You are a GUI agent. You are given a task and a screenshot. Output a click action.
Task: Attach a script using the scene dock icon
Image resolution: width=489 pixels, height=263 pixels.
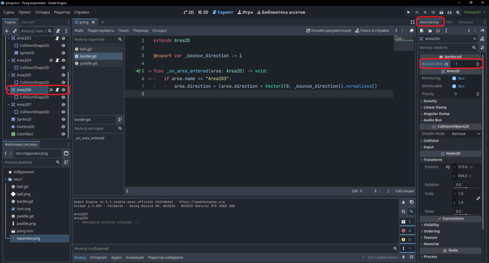pos(58,31)
